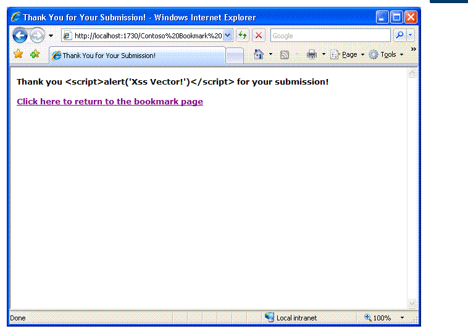Click the 'Done' status bar text

(x=18, y=318)
